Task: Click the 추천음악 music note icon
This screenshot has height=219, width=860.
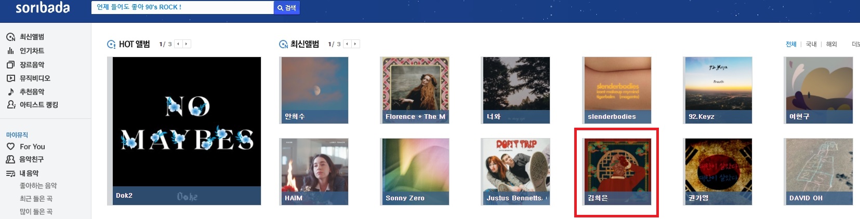Action: coord(10,92)
